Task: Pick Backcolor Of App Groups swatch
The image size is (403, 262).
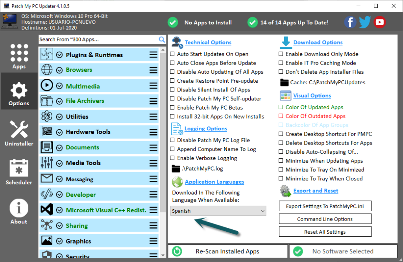Action: click(281, 125)
